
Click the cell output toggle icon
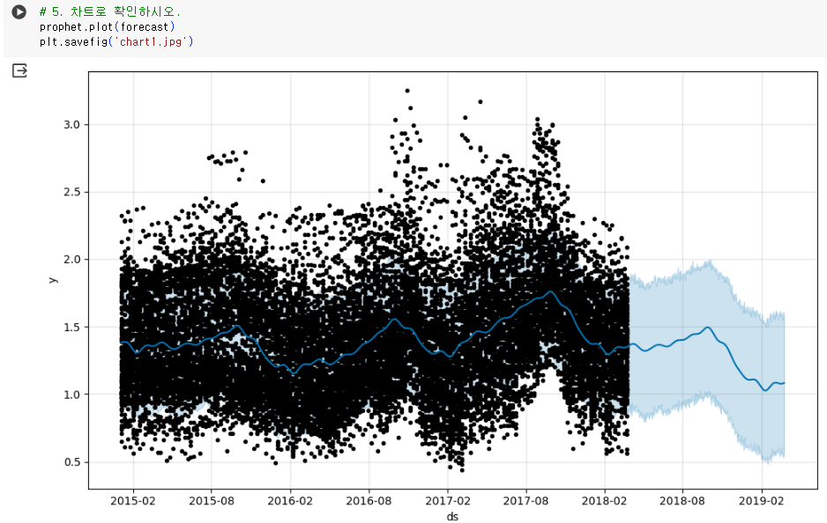(x=19, y=70)
